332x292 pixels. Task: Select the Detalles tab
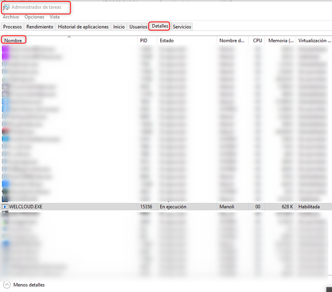pyautogui.click(x=160, y=26)
